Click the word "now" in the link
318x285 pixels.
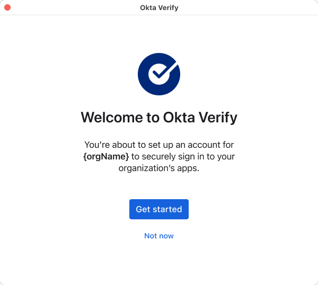(166, 236)
